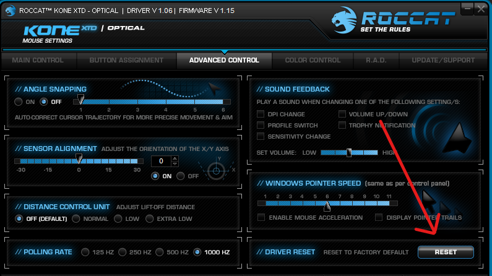
Task: Select distance control OFF (DEFAULT)
Action: tap(19, 218)
